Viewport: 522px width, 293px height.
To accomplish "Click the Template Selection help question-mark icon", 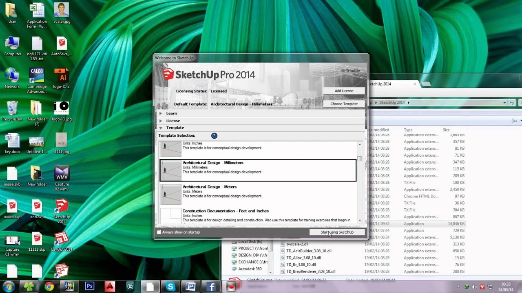I will [214, 136].
